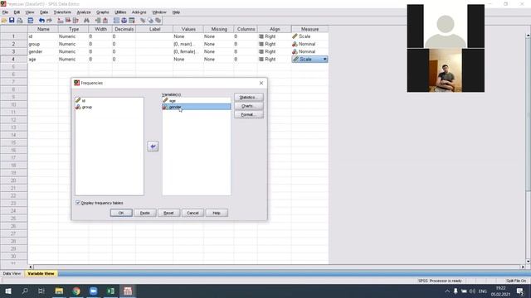The image size is (531, 298).
Task: Click the vertical scrollbar of the data editor
Action: pyautogui.click(x=528, y=149)
